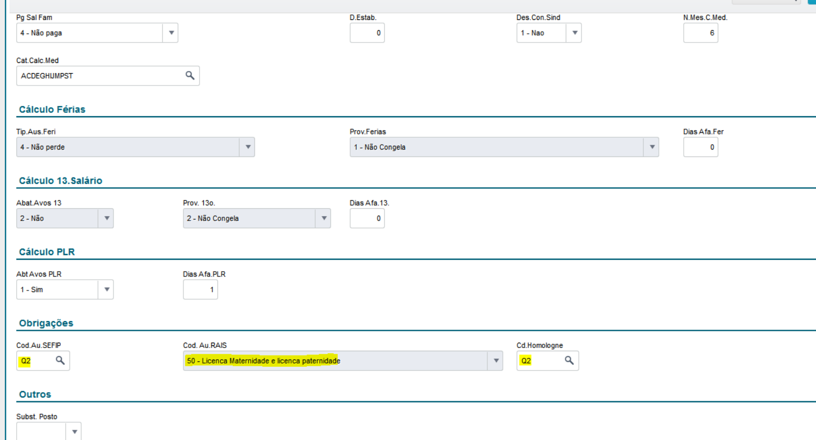Focus the Dias Afa.PLR input field
The height and width of the screenshot is (440, 816).
point(200,289)
